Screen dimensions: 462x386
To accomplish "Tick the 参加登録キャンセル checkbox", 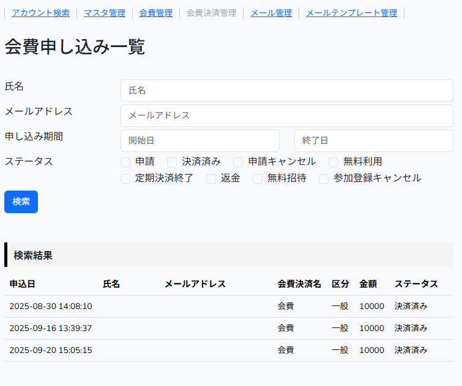I will [x=324, y=179].
